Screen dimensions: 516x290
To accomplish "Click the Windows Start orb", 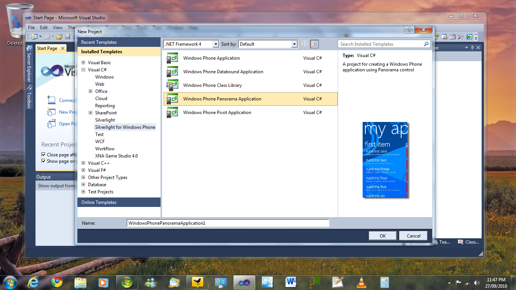I will point(10,282).
